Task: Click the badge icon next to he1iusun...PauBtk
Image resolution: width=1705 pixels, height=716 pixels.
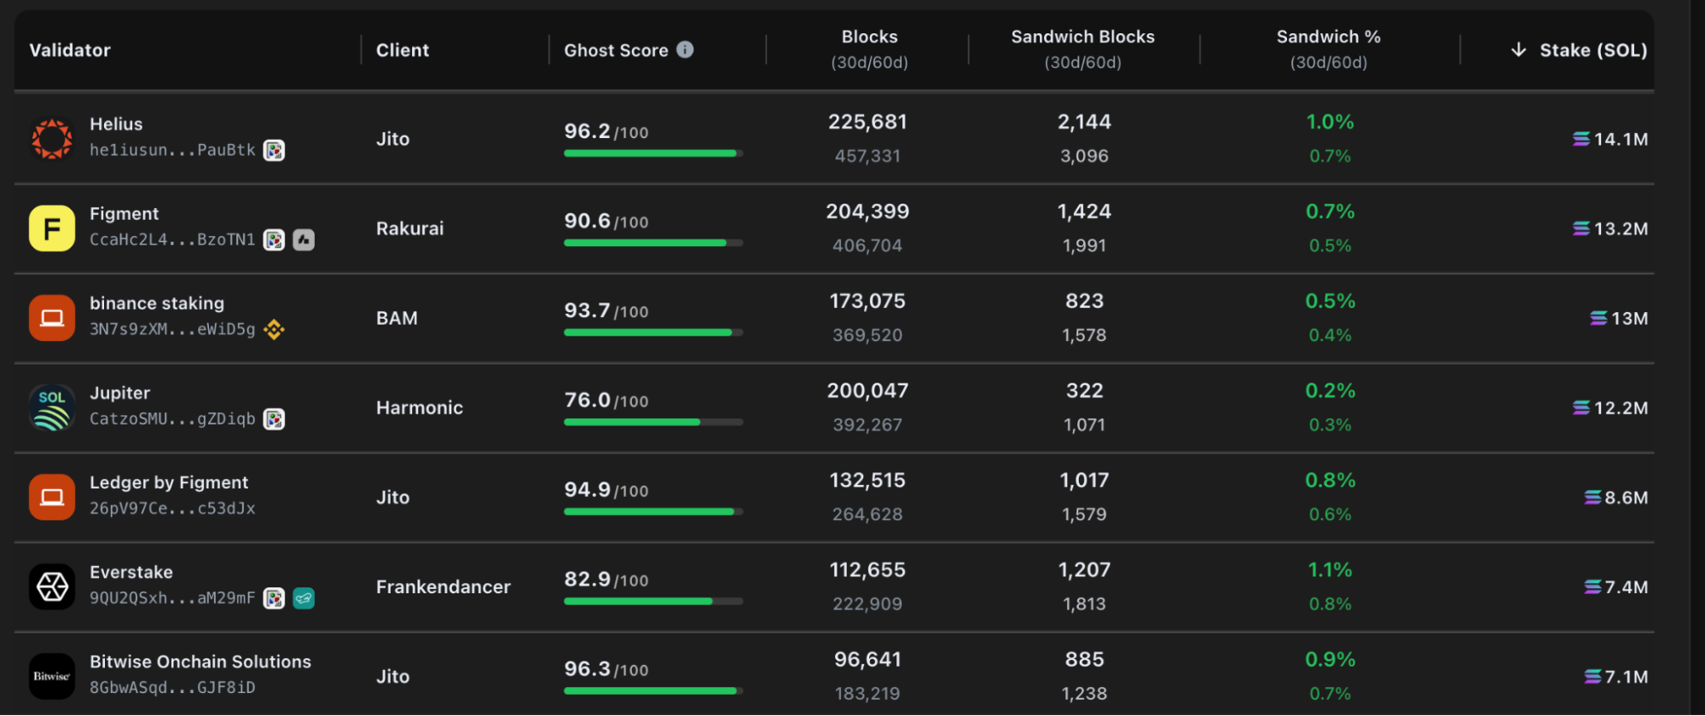Action: coord(274,151)
